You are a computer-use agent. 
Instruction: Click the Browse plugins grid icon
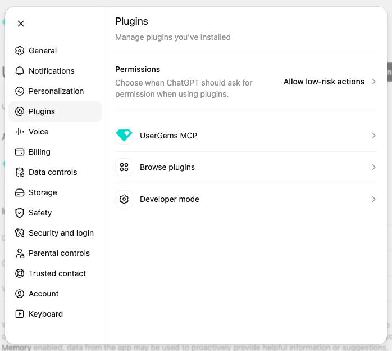pos(124,167)
